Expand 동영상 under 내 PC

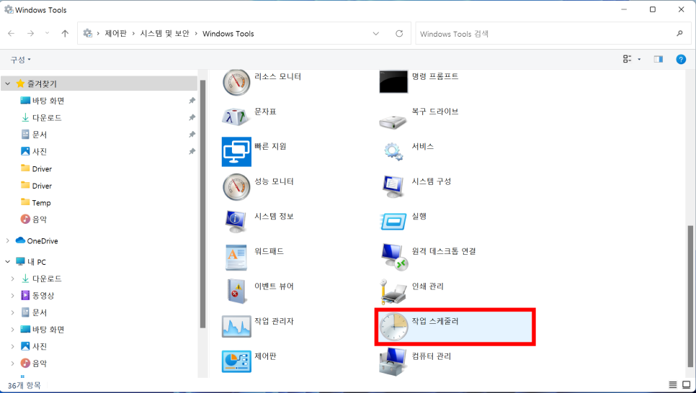[13, 295]
